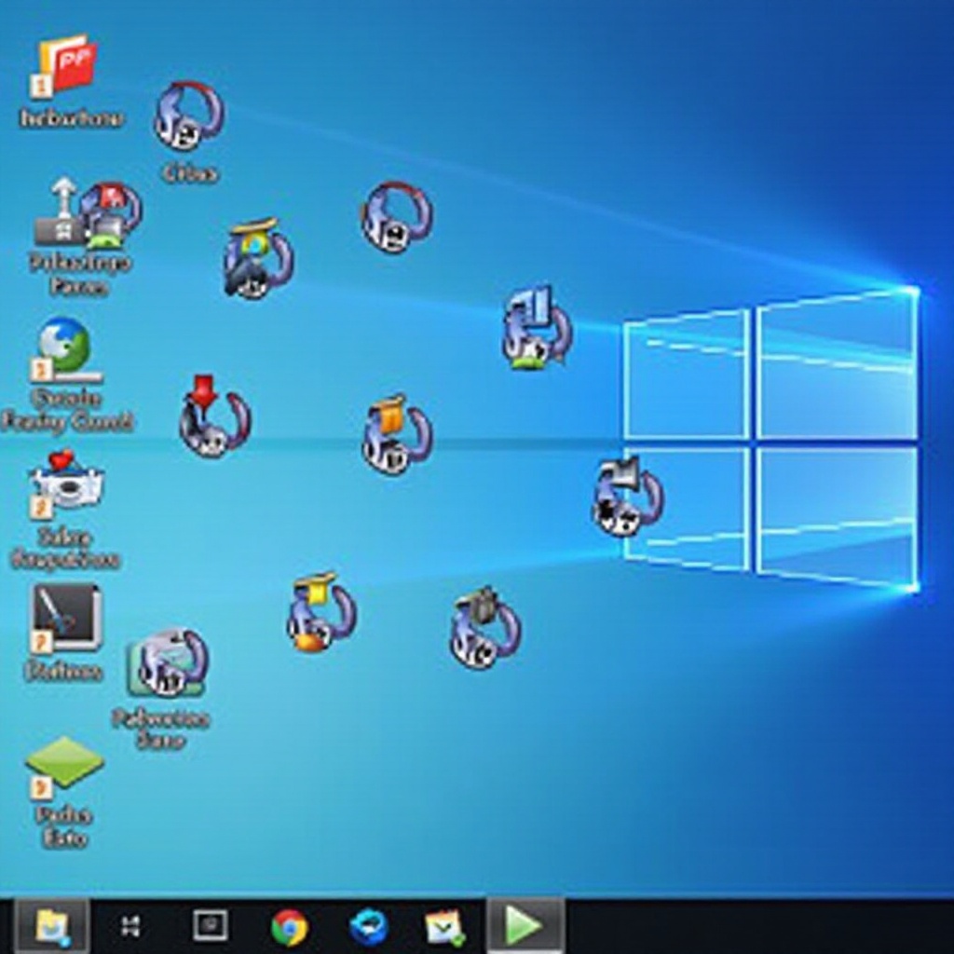Open the dark drawing board shortcut with pen

pyautogui.click(x=65, y=619)
